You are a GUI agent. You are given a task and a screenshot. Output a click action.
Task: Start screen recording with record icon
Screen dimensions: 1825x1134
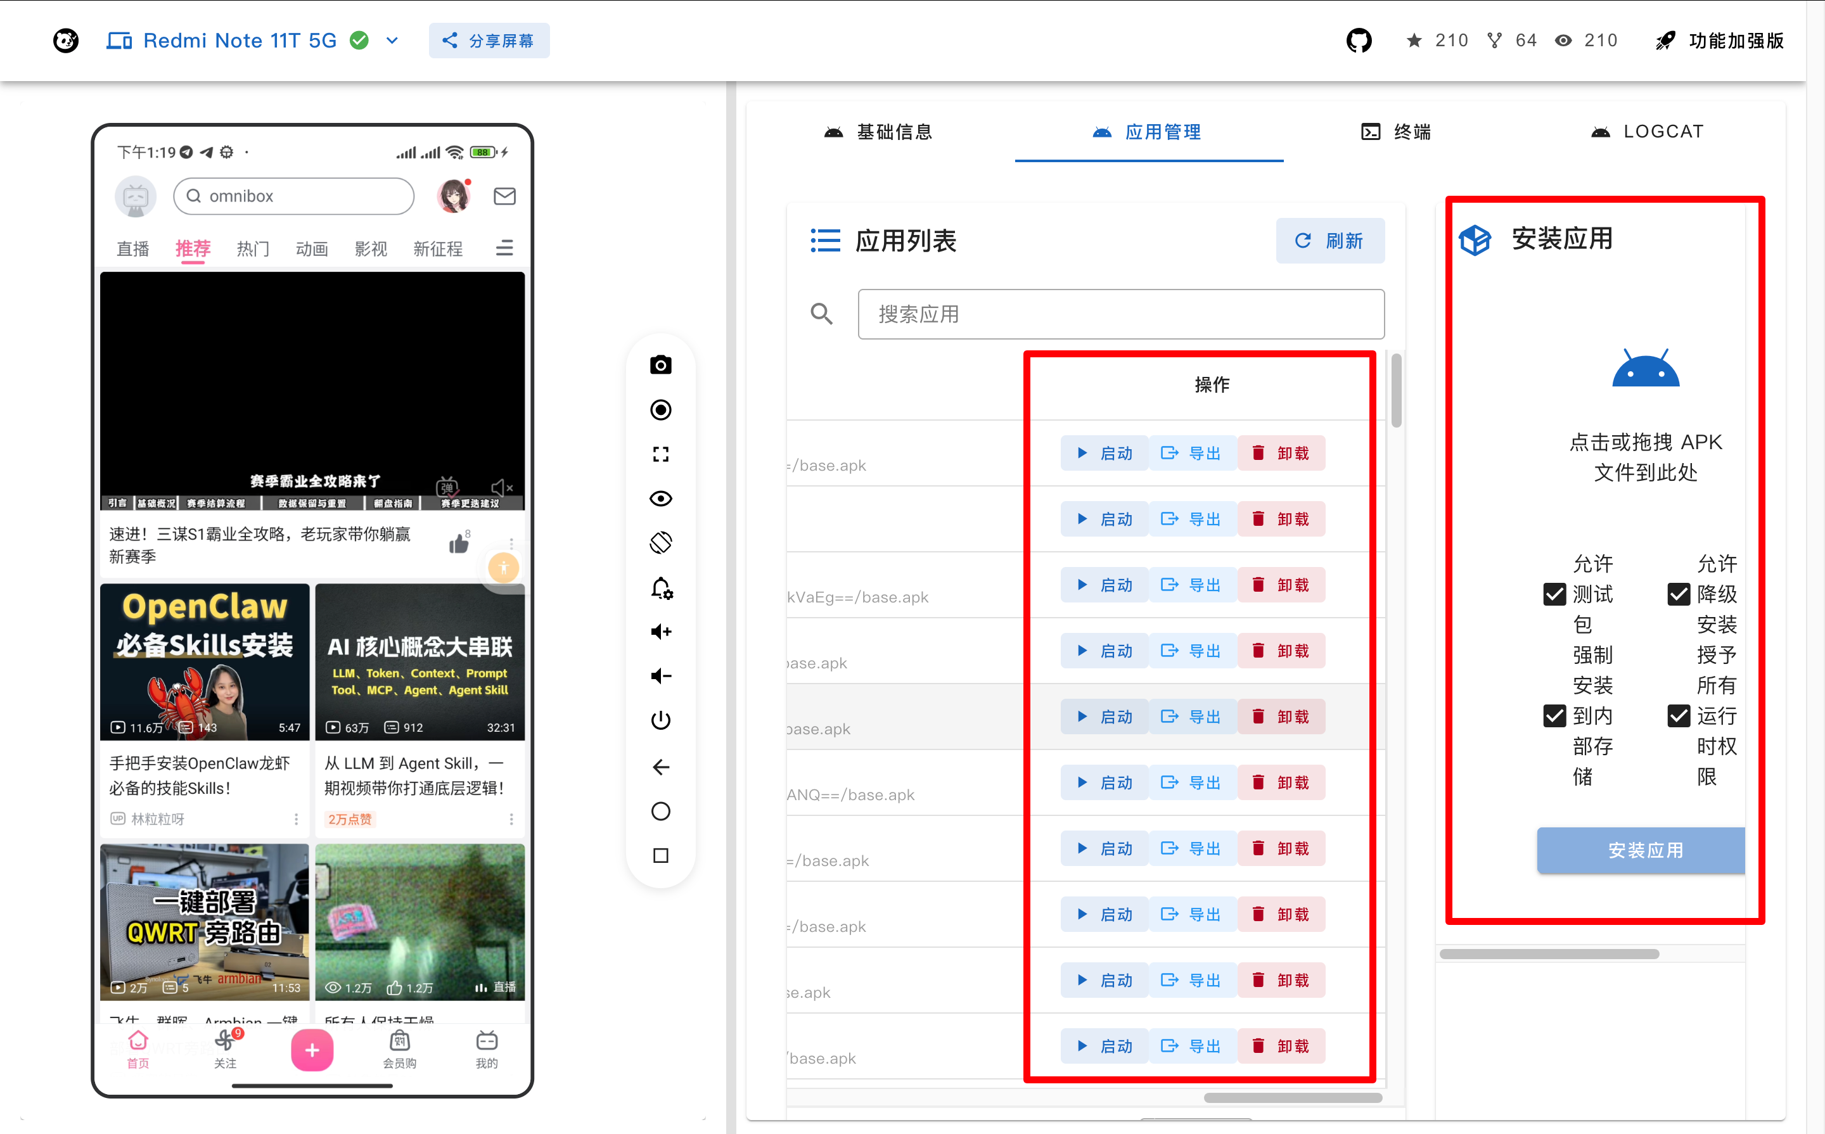point(660,409)
